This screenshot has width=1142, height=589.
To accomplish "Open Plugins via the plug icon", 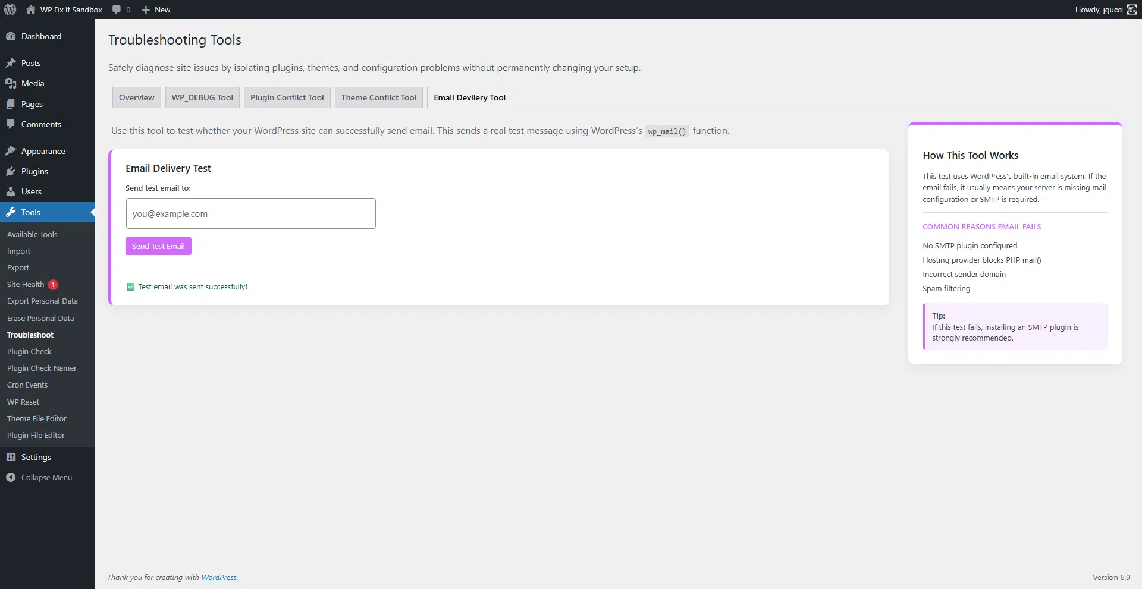I will 12,171.
